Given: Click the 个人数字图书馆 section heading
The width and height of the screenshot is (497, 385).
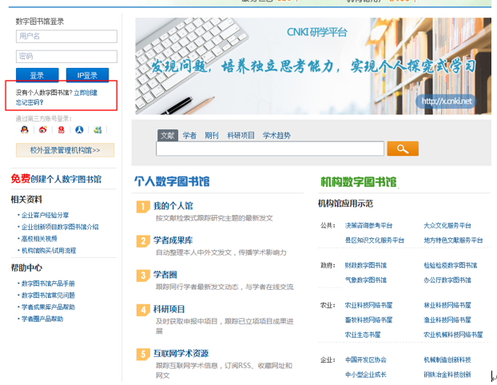Looking at the screenshot, I should click(172, 181).
